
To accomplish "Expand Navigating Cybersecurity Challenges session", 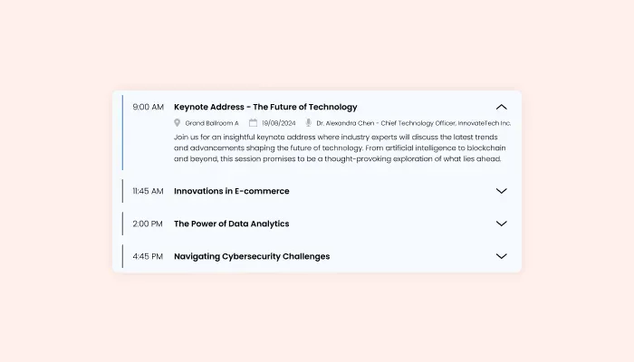I will [502, 256].
